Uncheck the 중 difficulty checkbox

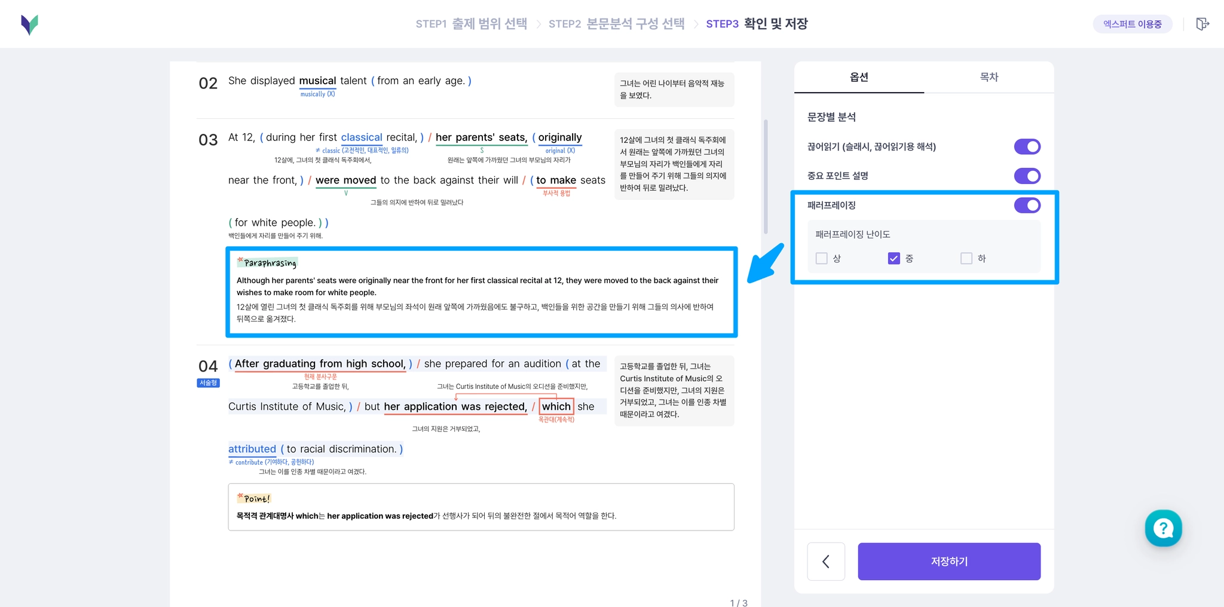[894, 258]
